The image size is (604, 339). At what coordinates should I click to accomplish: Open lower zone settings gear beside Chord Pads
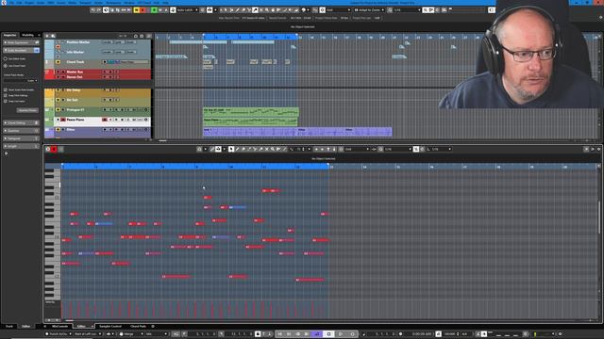coord(153,327)
